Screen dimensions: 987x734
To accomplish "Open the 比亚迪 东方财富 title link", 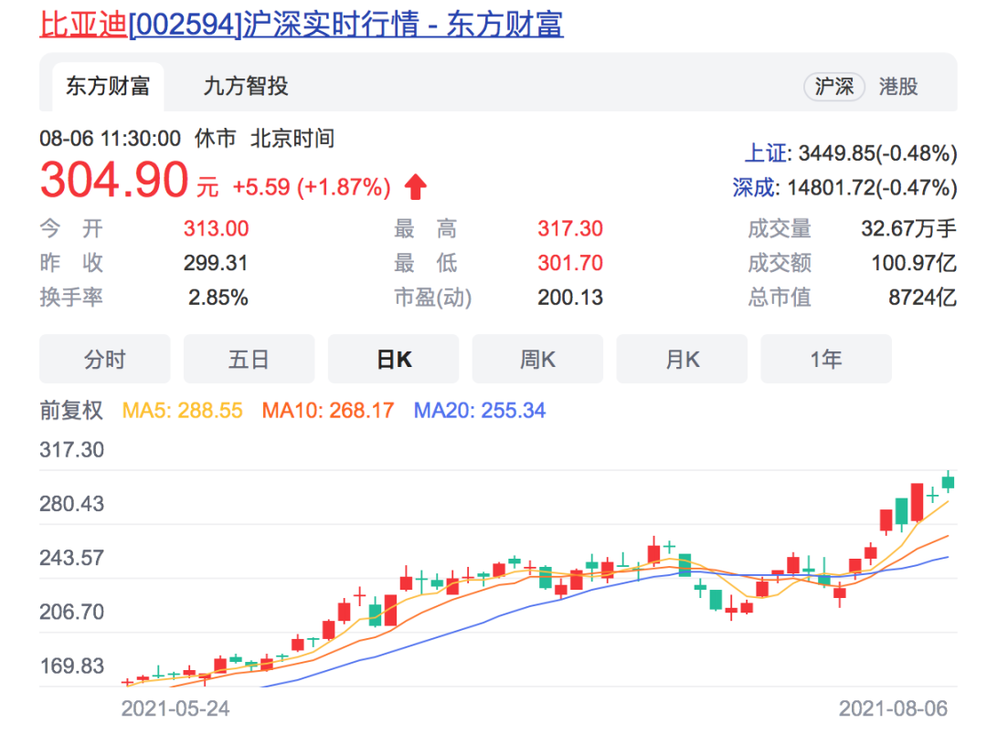I will tap(302, 24).
